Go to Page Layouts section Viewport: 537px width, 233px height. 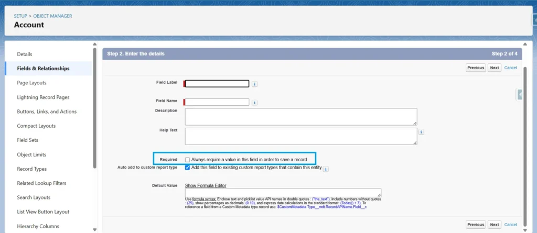pyautogui.click(x=31, y=83)
